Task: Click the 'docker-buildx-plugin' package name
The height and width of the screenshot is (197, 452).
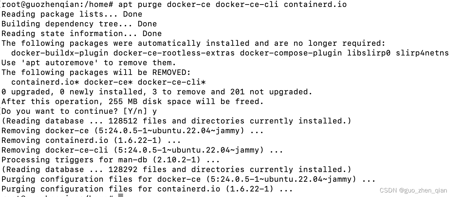Action: coord(59,53)
